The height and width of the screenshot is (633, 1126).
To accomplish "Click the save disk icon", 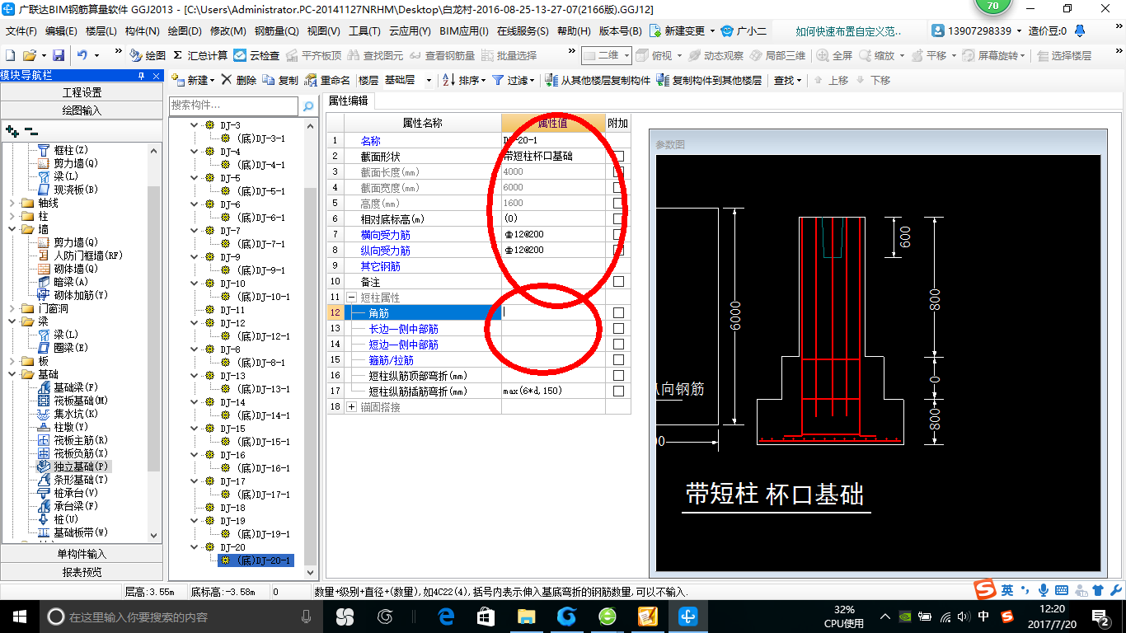I will coord(59,55).
